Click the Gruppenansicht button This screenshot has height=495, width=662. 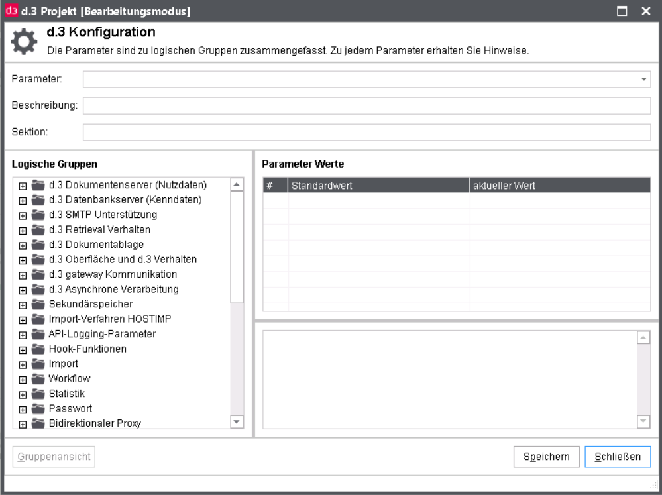coord(54,457)
